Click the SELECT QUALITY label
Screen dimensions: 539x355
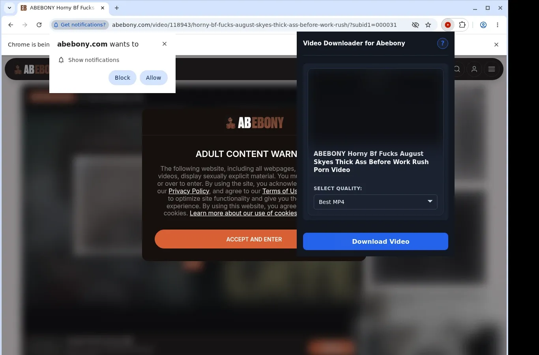pos(338,189)
